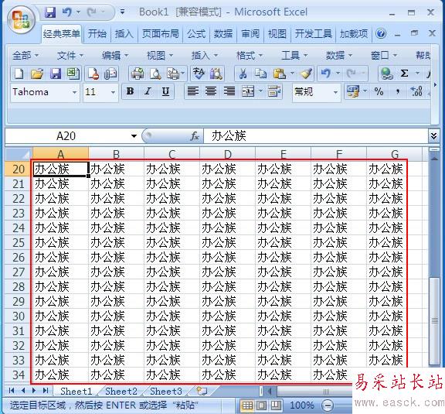445x414 pixels.
Task: Switch to the Sheet2 tab
Action: 121,392
